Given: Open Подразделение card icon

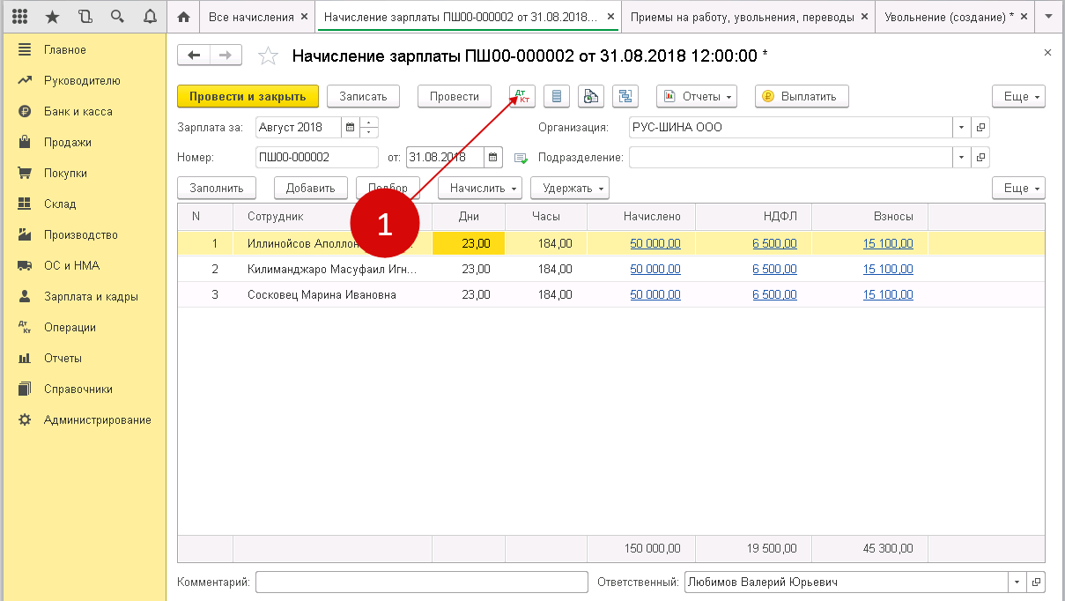Looking at the screenshot, I should 980,158.
